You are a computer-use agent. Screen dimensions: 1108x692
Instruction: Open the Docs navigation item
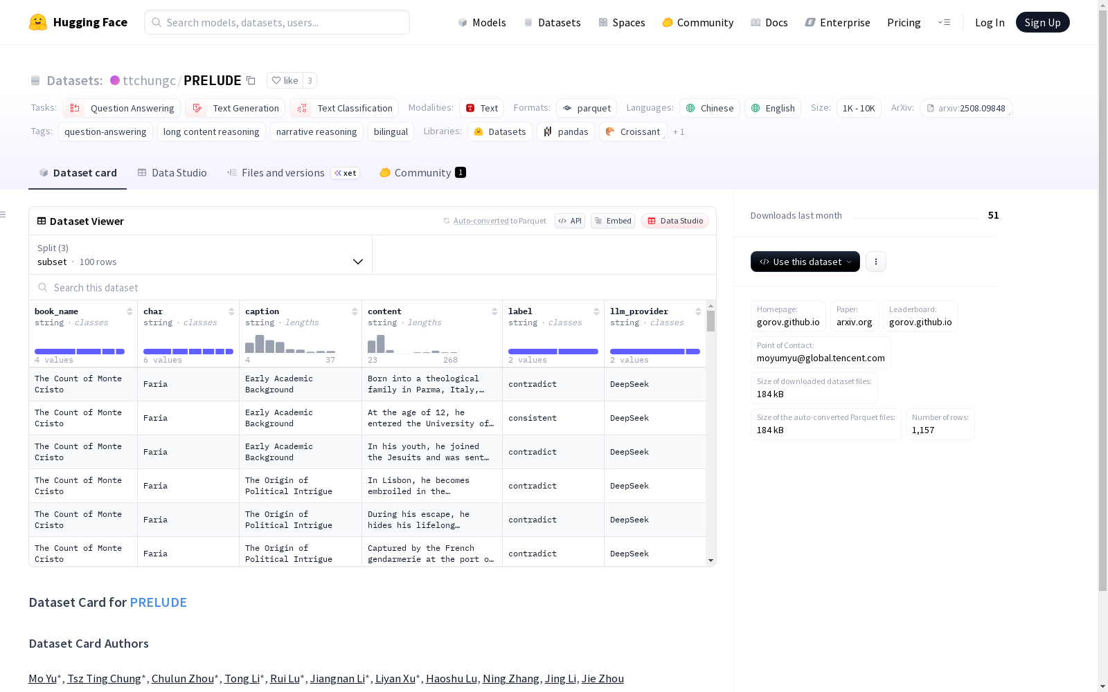pos(769,22)
